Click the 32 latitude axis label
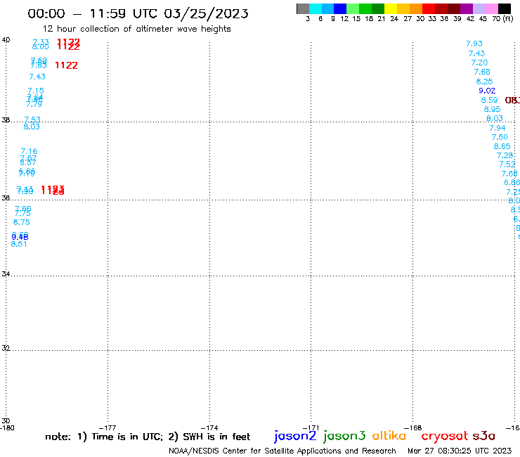Viewport: 520px width, 457px height. click(x=6, y=348)
